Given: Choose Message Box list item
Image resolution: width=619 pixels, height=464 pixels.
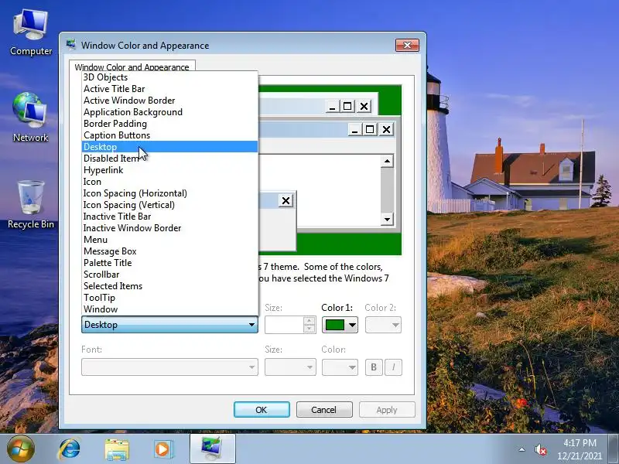Looking at the screenshot, I should (169, 251).
